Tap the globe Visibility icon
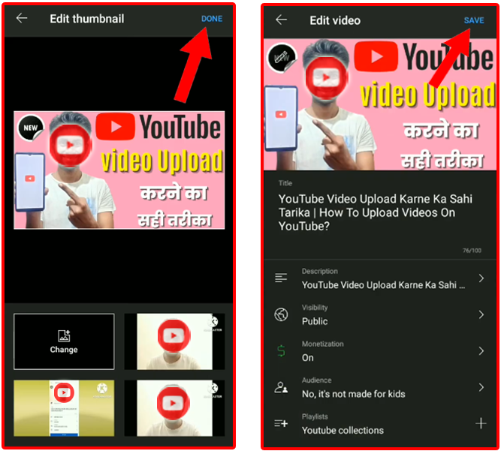Viewport: 501px width, 451px height. pyautogui.click(x=281, y=314)
